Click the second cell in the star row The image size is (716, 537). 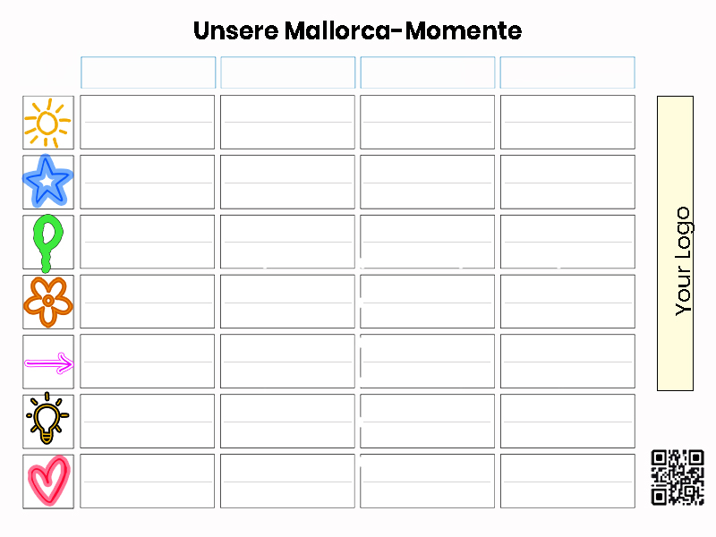point(287,182)
